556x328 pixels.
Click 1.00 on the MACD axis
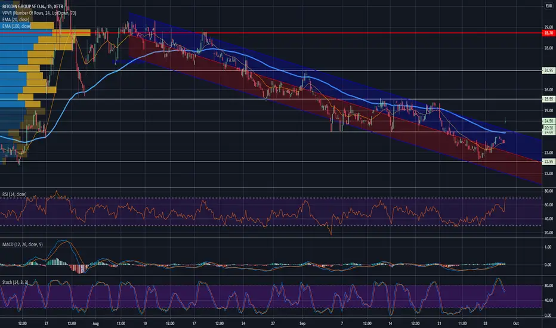click(x=548, y=247)
